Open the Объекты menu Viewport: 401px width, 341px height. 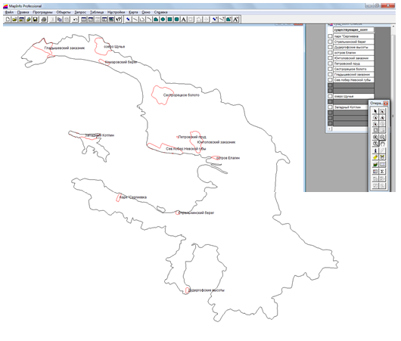(x=64, y=12)
